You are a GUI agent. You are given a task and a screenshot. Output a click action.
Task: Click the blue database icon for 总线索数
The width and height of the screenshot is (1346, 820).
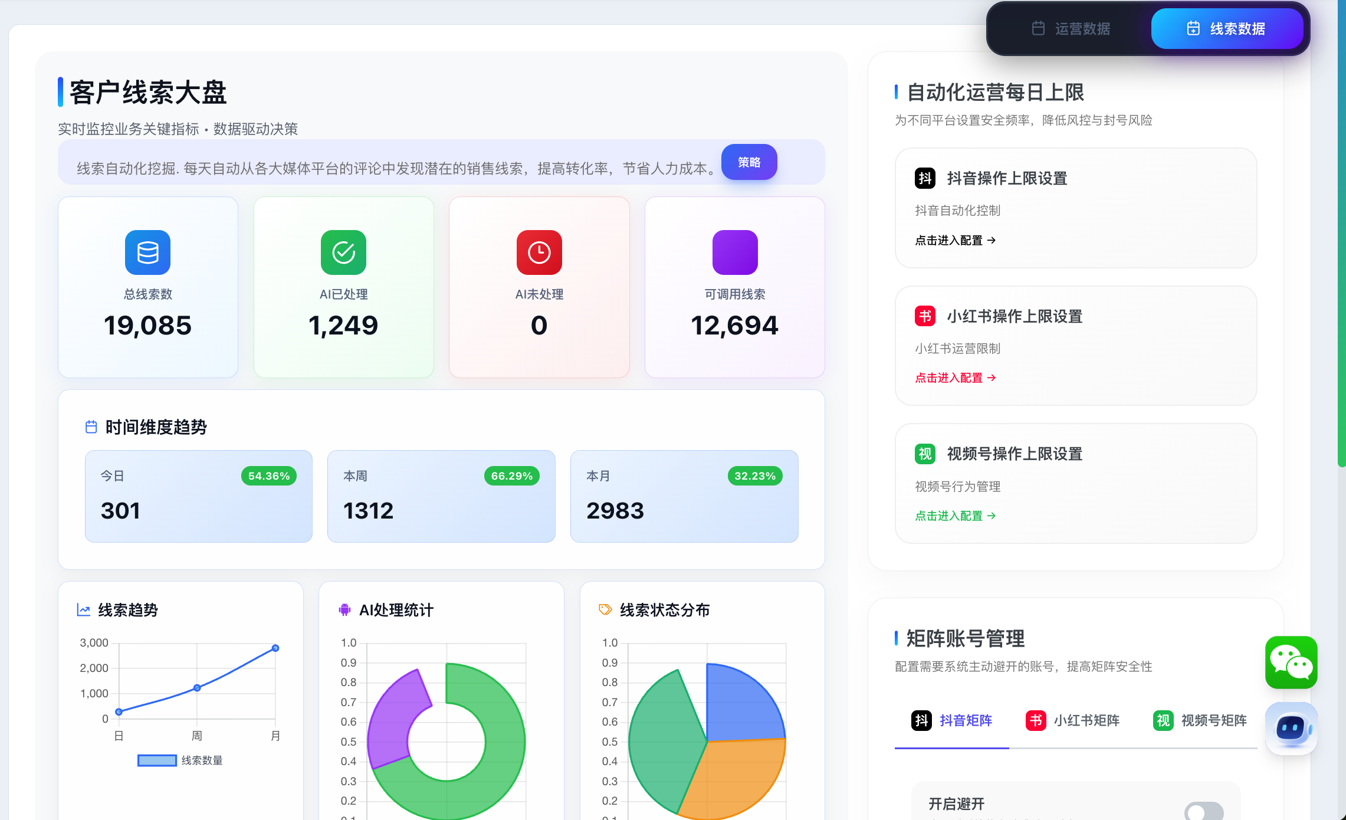click(x=147, y=252)
